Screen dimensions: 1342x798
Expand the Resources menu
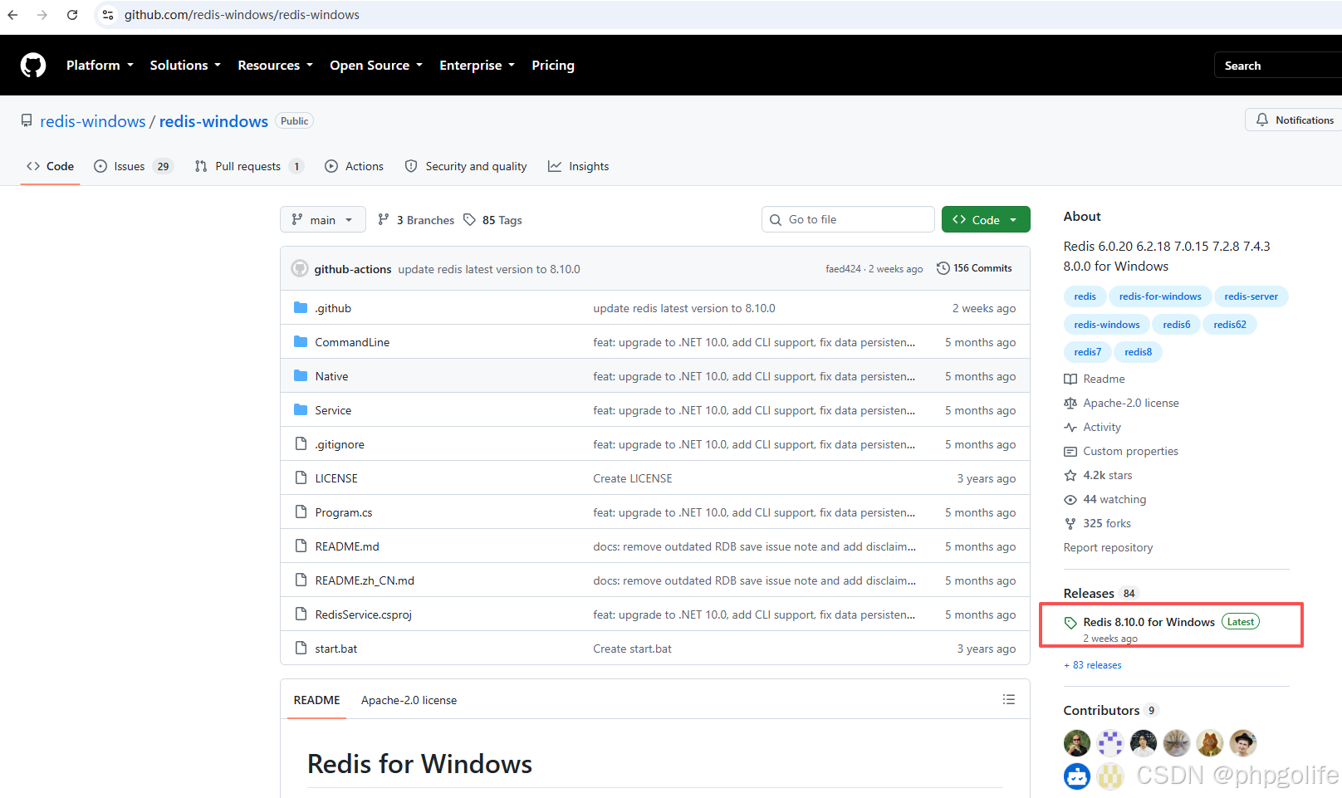click(275, 66)
